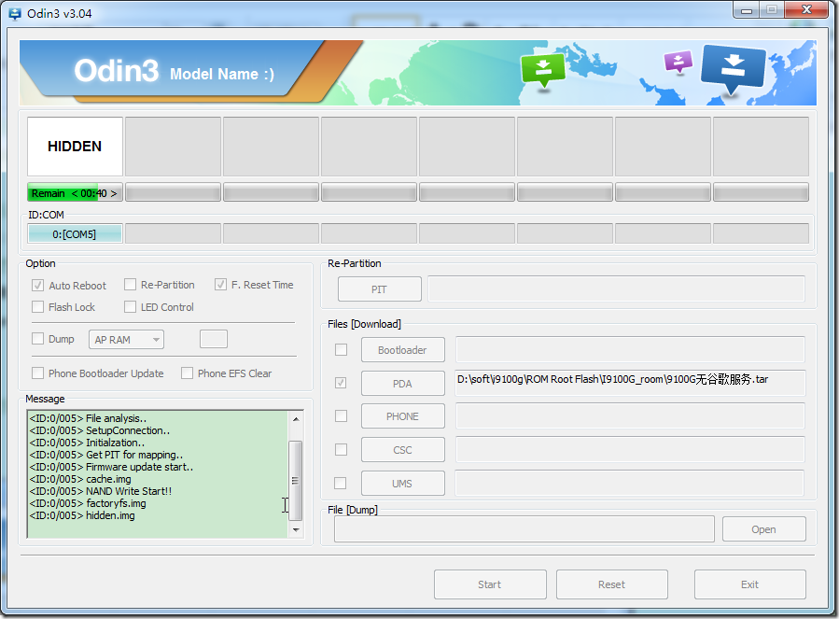The image size is (839, 619).
Task: Tick the checkbox beside Bootloader button
Action: tap(341, 350)
